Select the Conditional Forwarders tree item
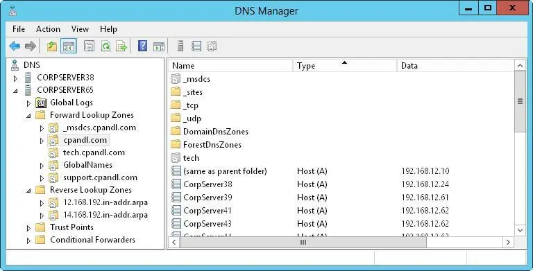 tap(92, 240)
